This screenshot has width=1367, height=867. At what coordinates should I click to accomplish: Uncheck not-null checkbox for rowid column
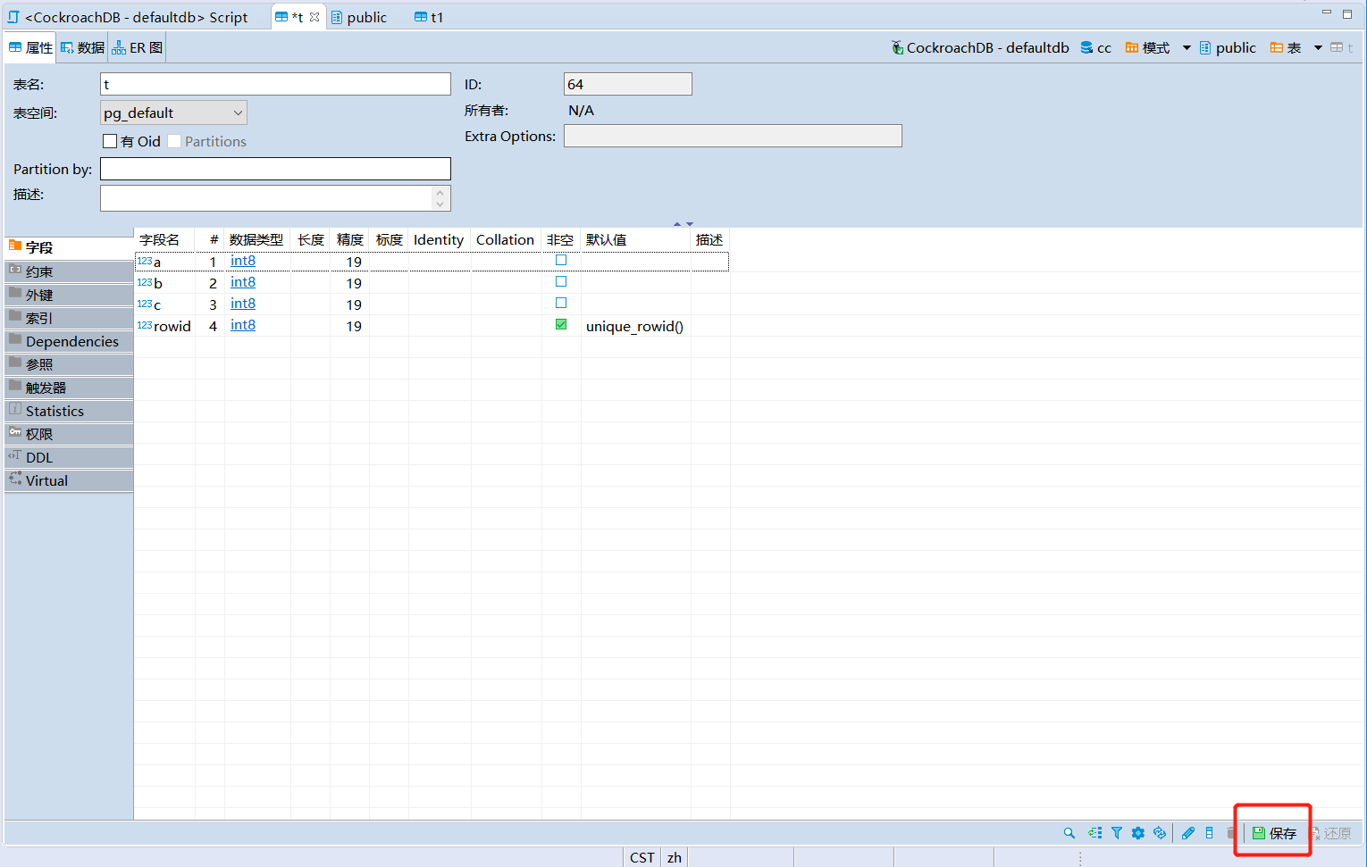pos(561,325)
